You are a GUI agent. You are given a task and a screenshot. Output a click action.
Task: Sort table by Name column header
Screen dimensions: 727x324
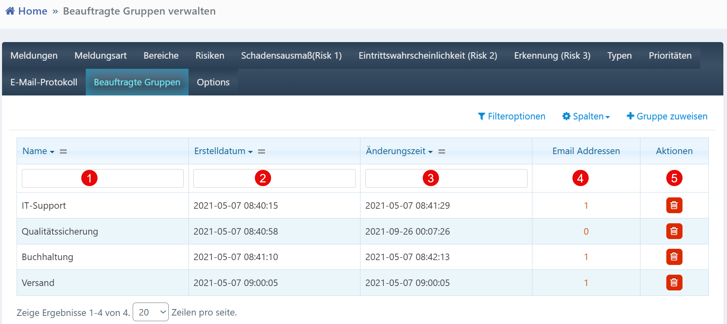point(35,151)
